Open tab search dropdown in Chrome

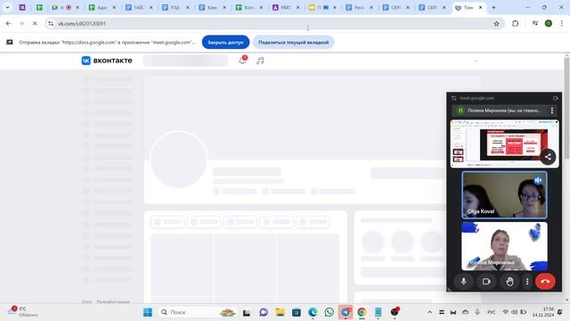coord(7,7)
